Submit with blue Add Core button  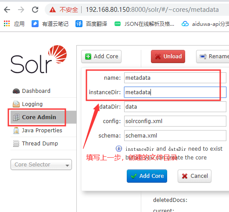click(x=147, y=176)
